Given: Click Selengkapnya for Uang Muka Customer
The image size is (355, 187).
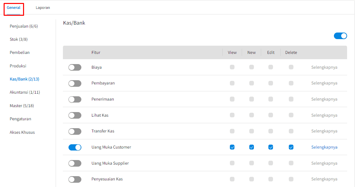Looking at the screenshot, I should [x=324, y=147].
